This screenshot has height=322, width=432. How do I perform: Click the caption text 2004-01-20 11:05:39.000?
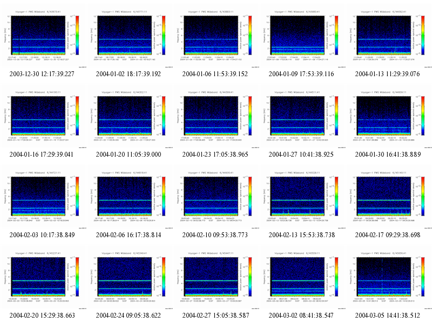[129, 155]
